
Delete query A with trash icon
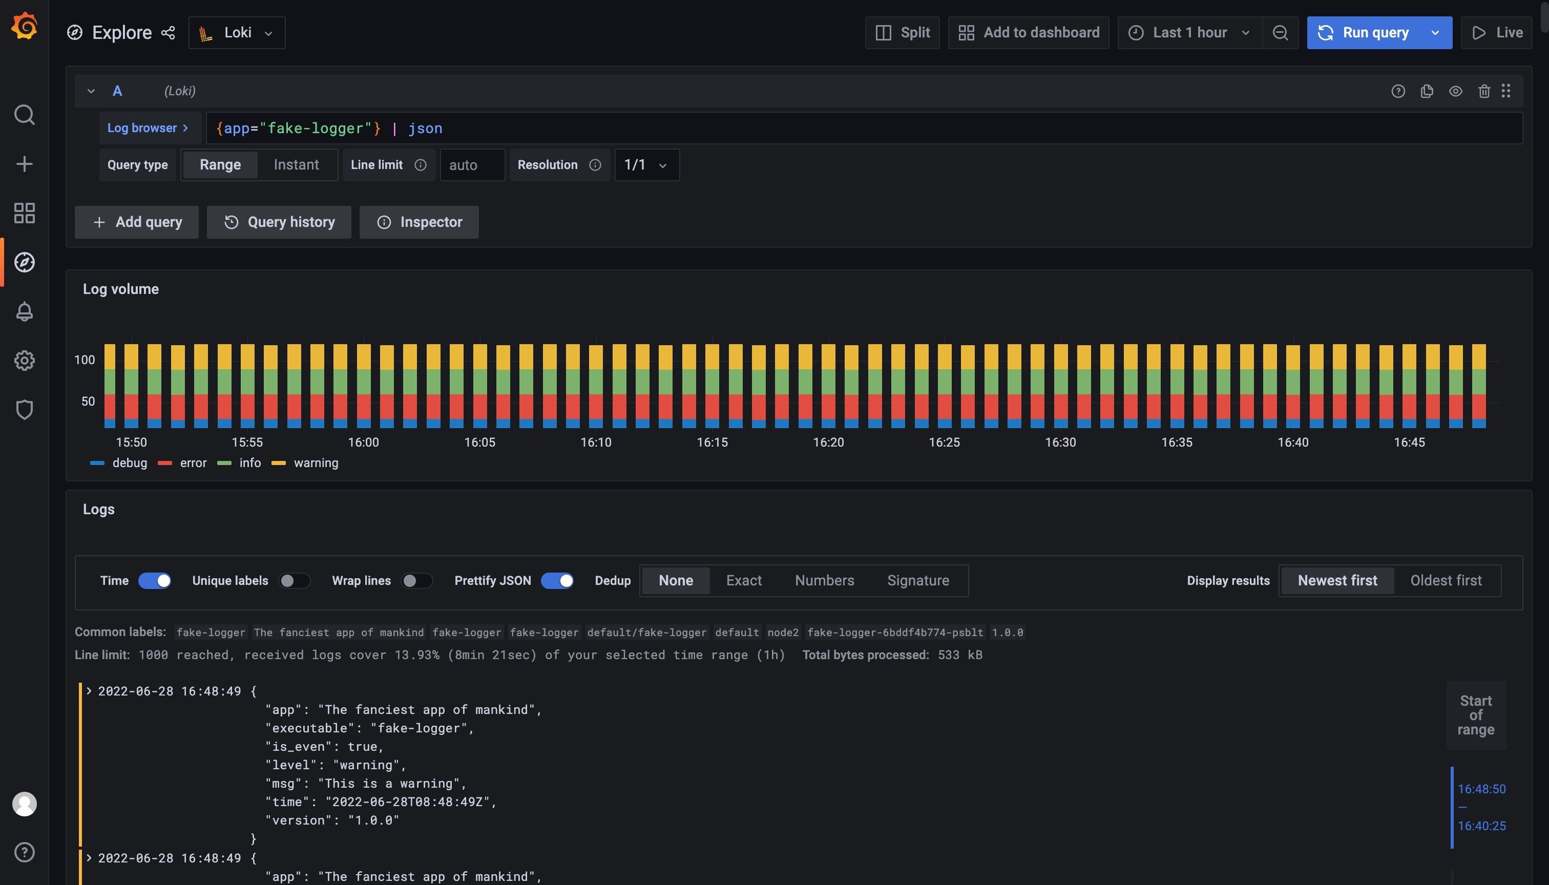(1484, 91)
